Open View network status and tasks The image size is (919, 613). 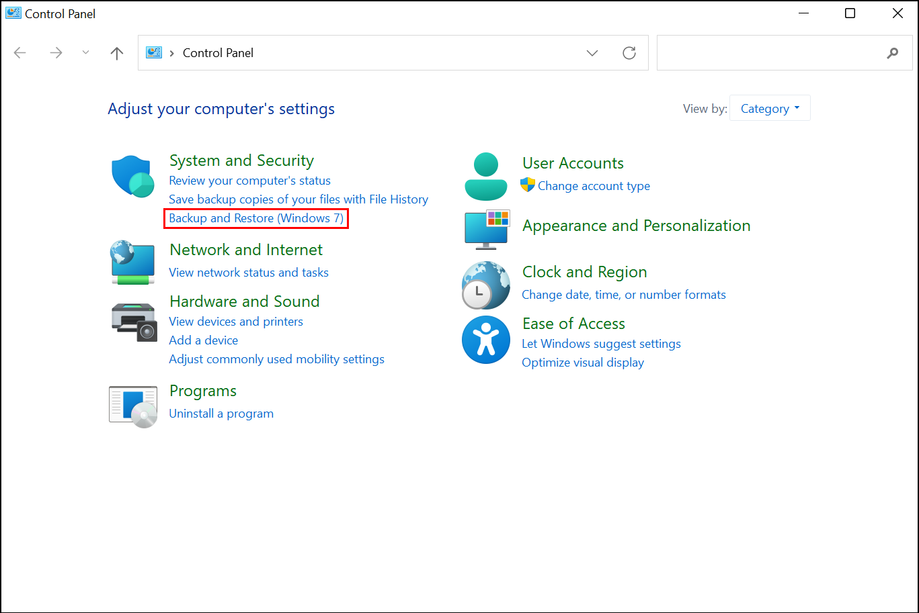(249, 273)
